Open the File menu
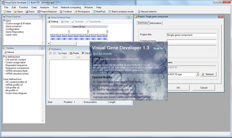 [x=6, y=7]
